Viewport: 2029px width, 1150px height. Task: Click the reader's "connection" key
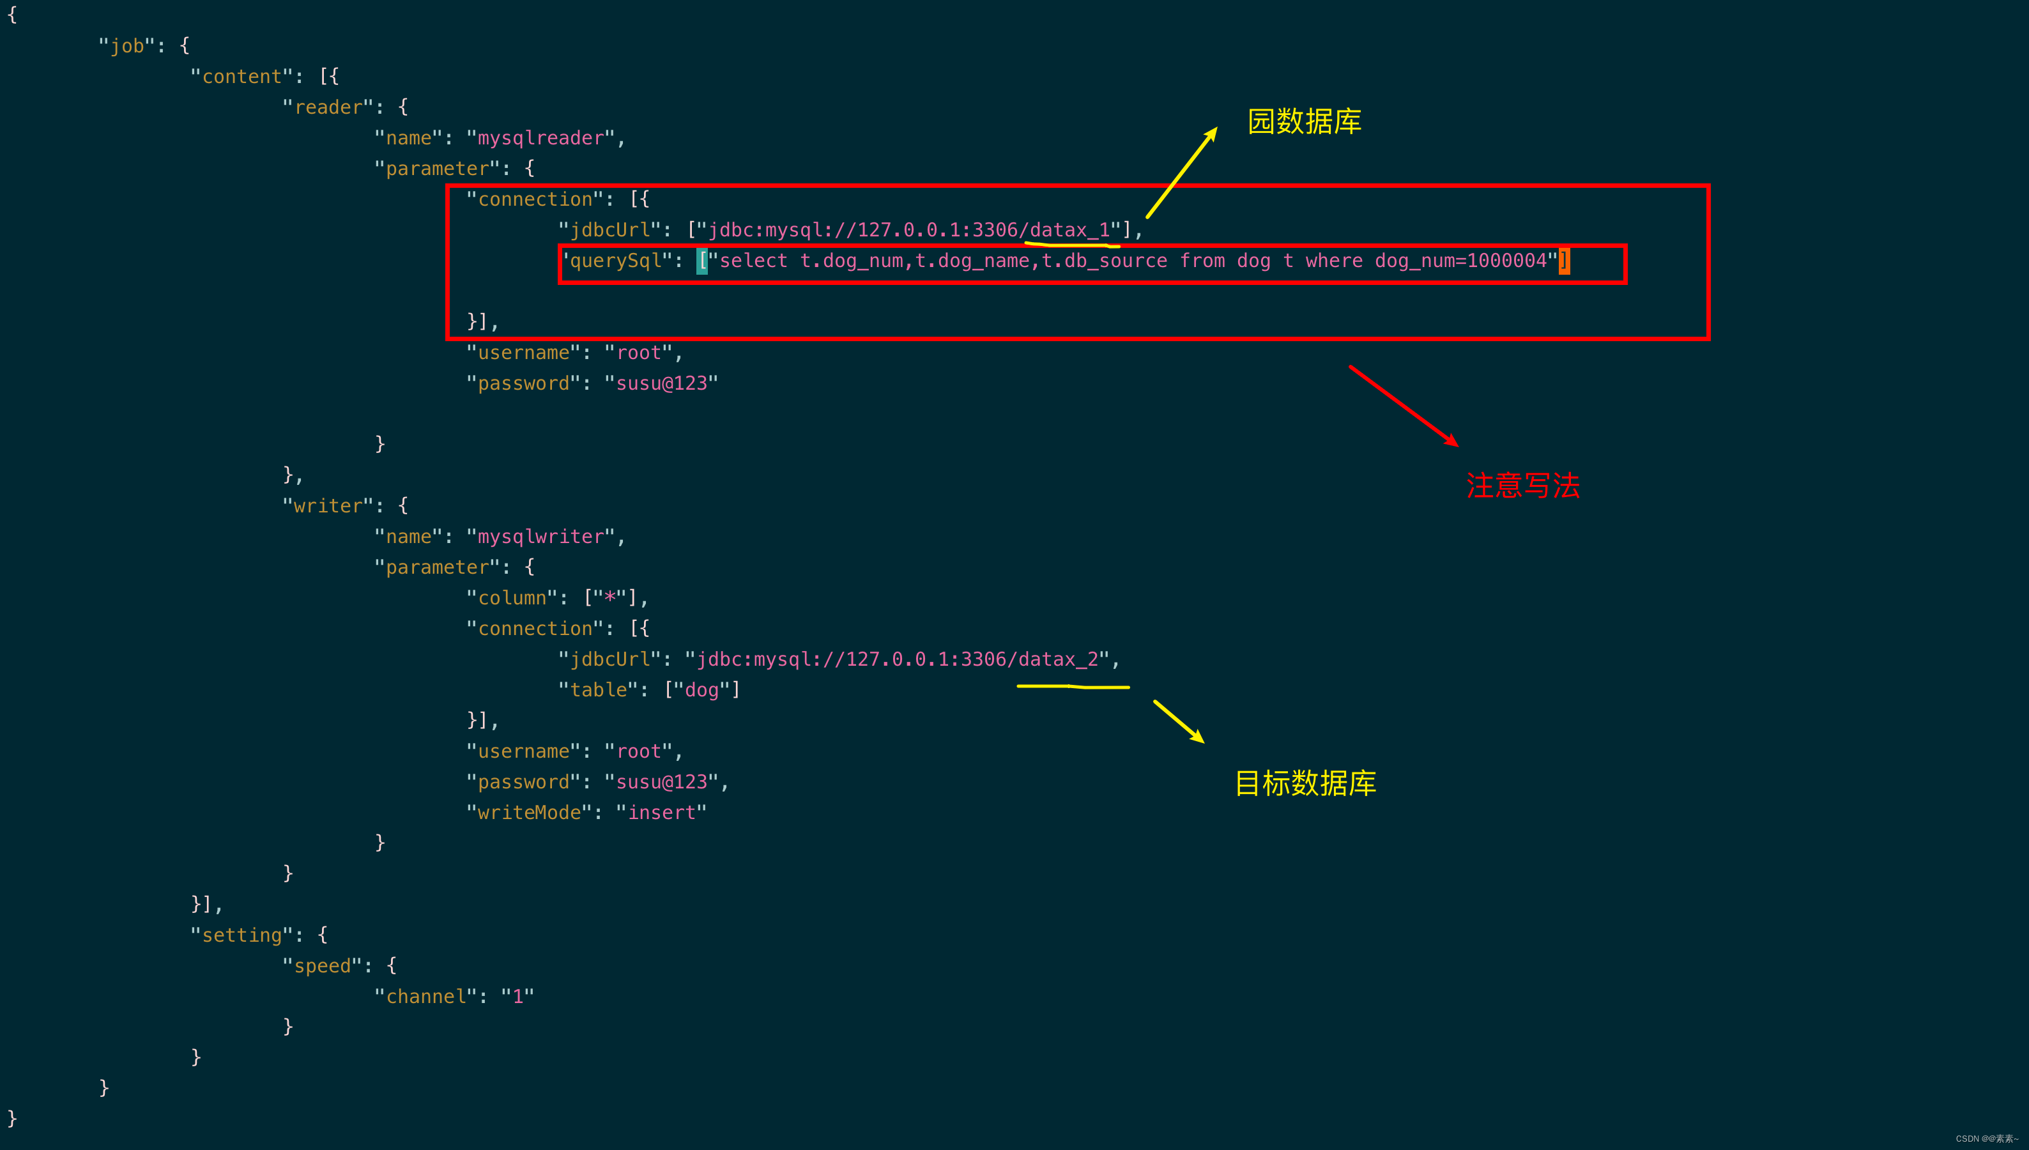tap(535, 199)
